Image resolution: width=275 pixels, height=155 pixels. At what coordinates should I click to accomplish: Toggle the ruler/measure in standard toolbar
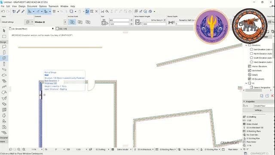tap(46, 12)
